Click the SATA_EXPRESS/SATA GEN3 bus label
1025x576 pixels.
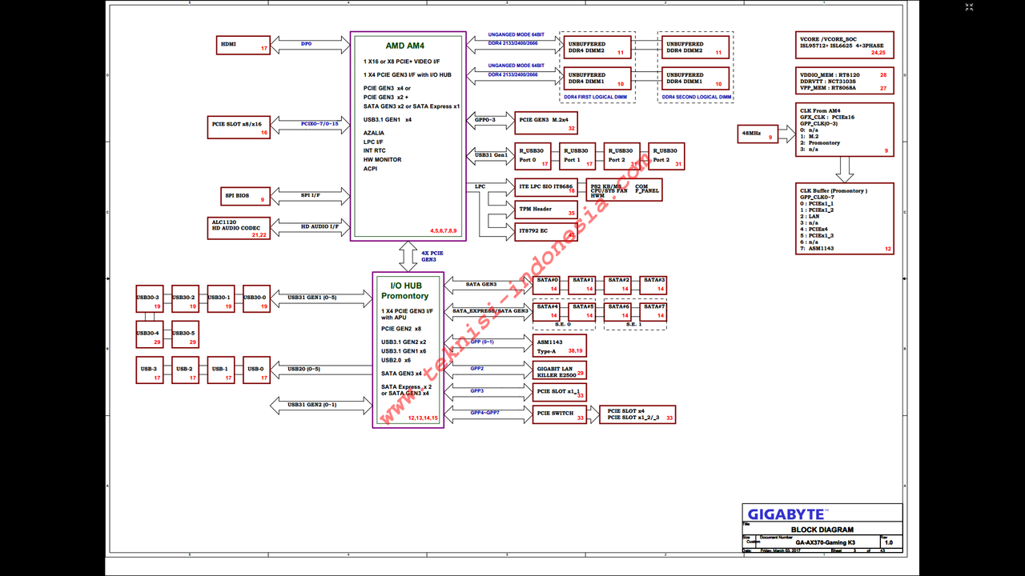[490, 310]
